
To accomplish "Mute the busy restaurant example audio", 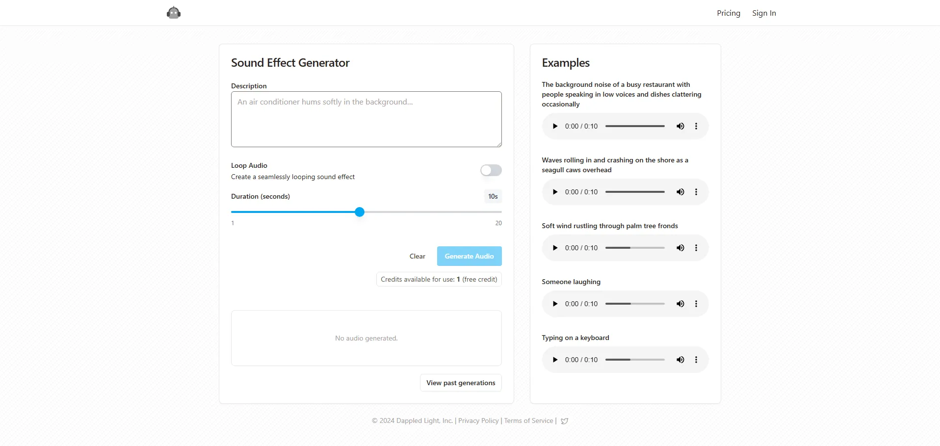I will pos(680,126).
